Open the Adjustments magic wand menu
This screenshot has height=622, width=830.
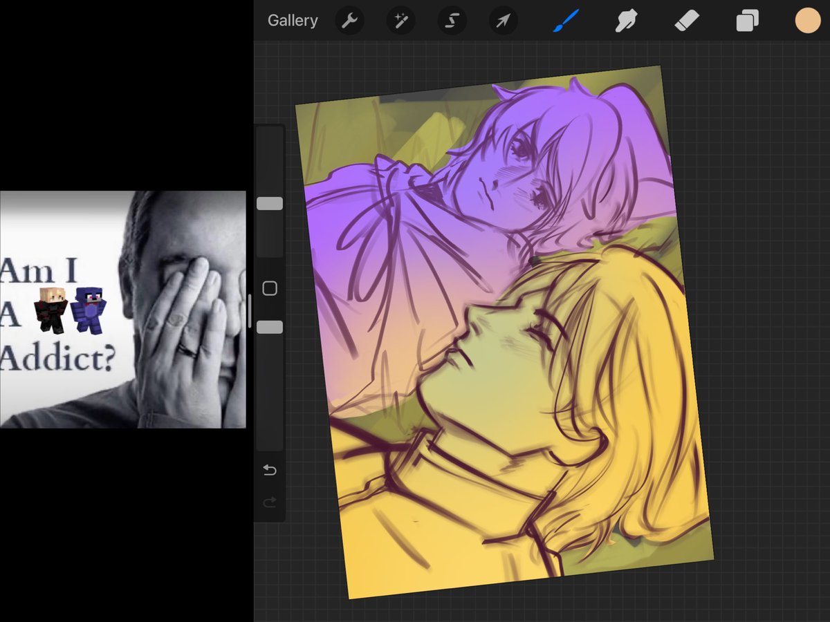[x=400, y=21]
